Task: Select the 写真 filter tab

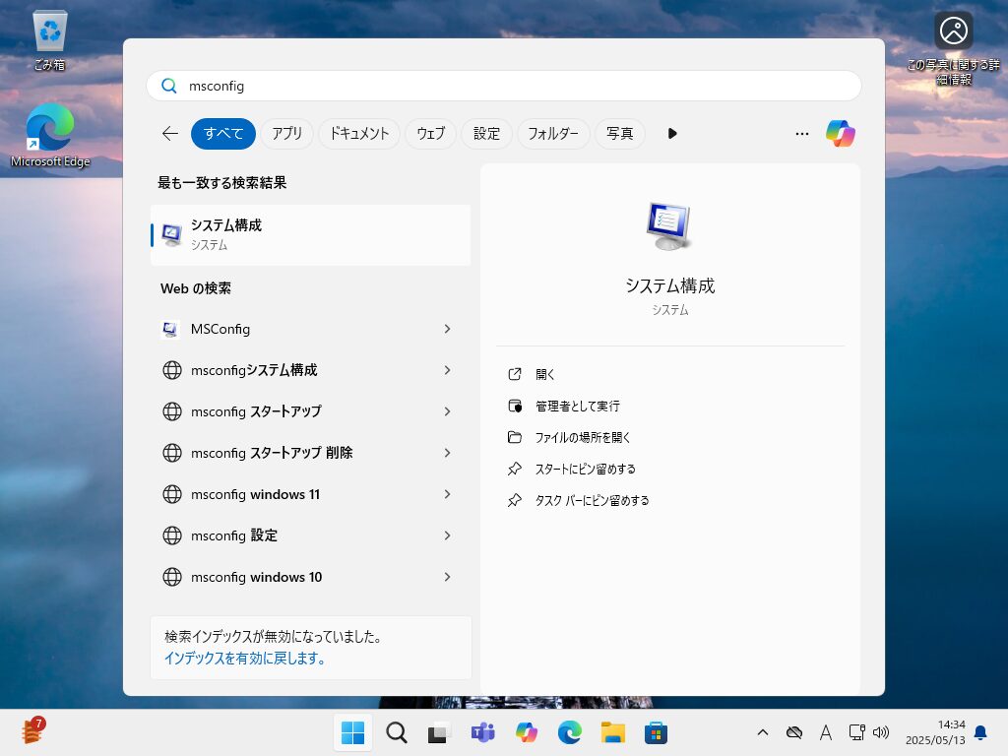Action: (620, 134)
